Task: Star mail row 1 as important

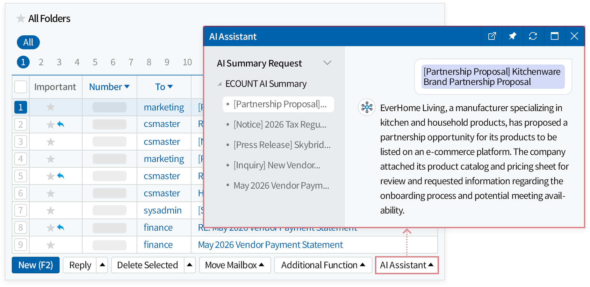Action: [51, 107]
